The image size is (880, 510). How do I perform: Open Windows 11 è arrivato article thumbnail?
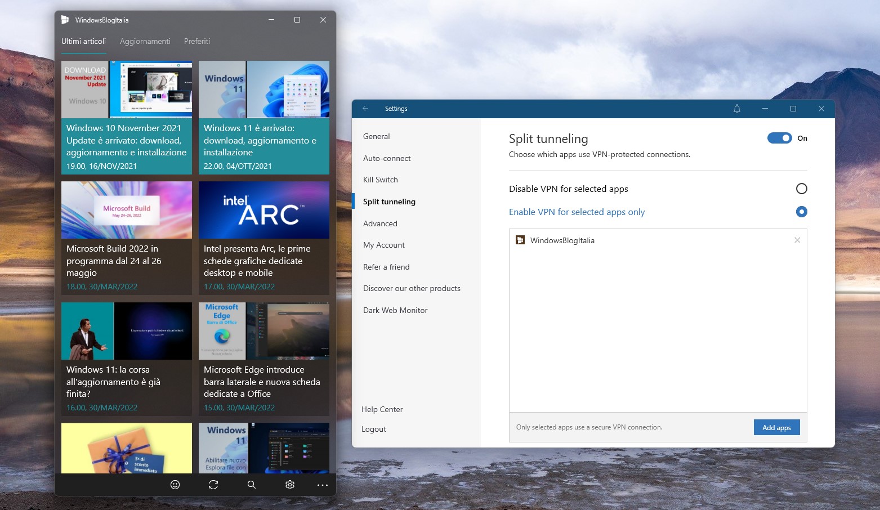click(264, 90)
